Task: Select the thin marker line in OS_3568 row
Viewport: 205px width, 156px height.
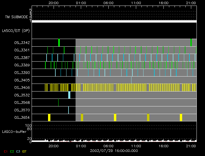Action: click(58, 103)
